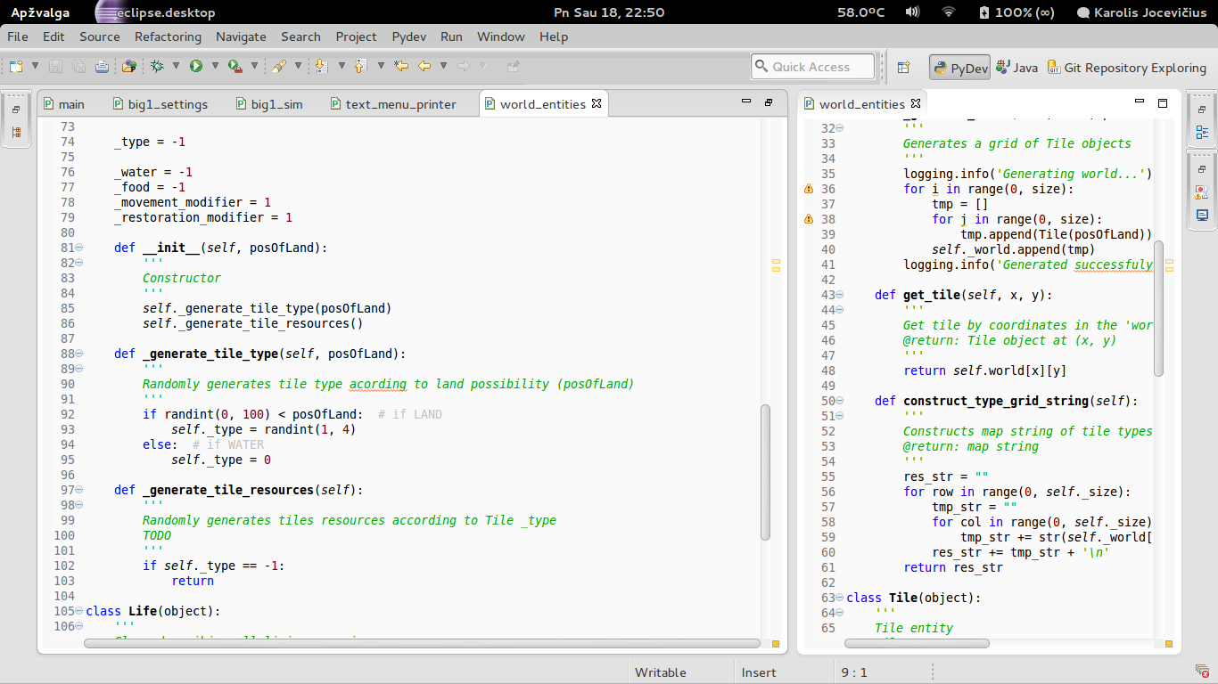Click the left editor's vertical scrollbar
This screenshot has height=684, width=1218.
coord(765,472)
